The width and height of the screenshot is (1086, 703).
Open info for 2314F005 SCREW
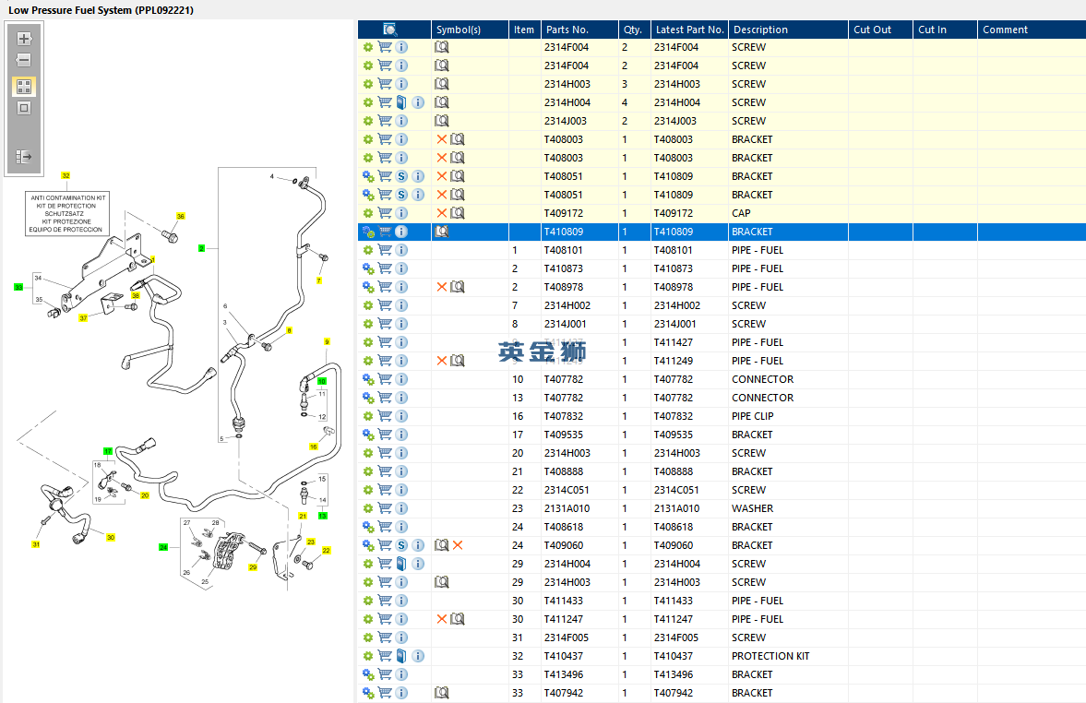[x=401, y=637]
